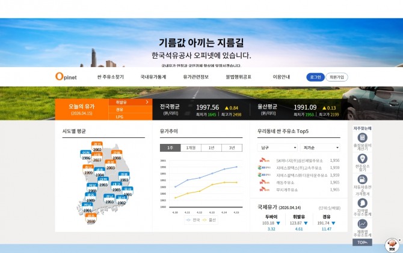The image size is (403, 253).
Task: Select the 전북 1988 map marker
Action: [x=92, y=188]
